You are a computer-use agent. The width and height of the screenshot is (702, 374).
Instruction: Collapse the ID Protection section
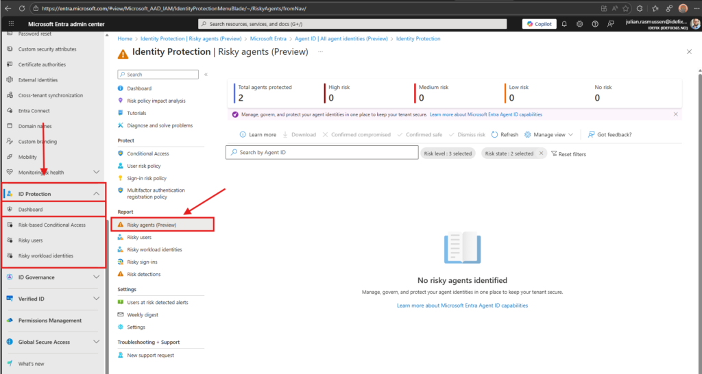[x=96, y=194]
